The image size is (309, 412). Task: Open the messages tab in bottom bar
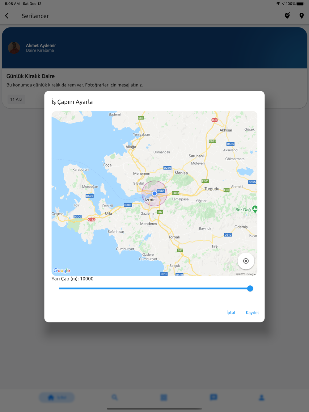(214, 397)
